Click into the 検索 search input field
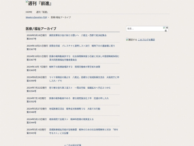The image size is (194, 146). 144,29
